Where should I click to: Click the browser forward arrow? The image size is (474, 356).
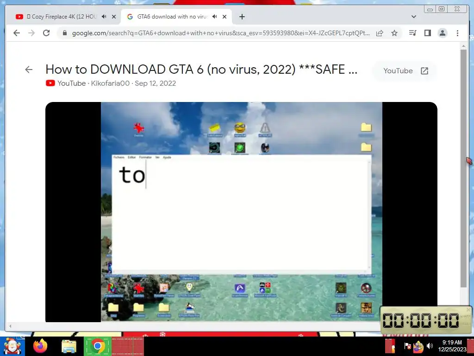tap(31, 33)
